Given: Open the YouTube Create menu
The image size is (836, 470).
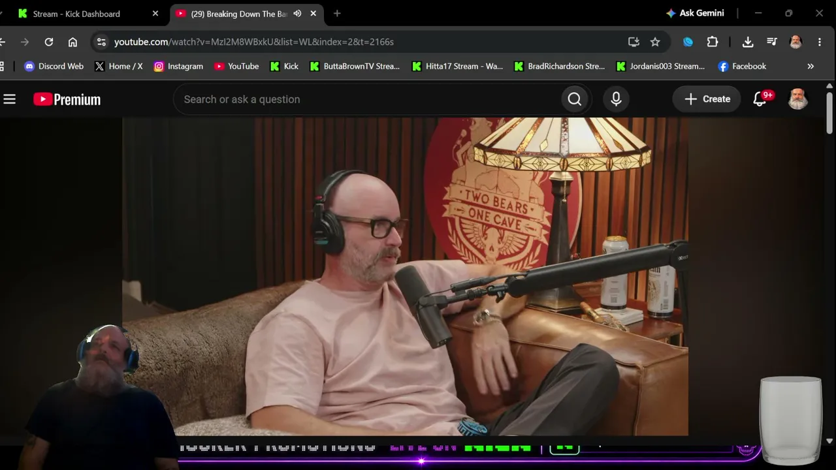Looking at the screenshot, I should [x=707, y=99].
